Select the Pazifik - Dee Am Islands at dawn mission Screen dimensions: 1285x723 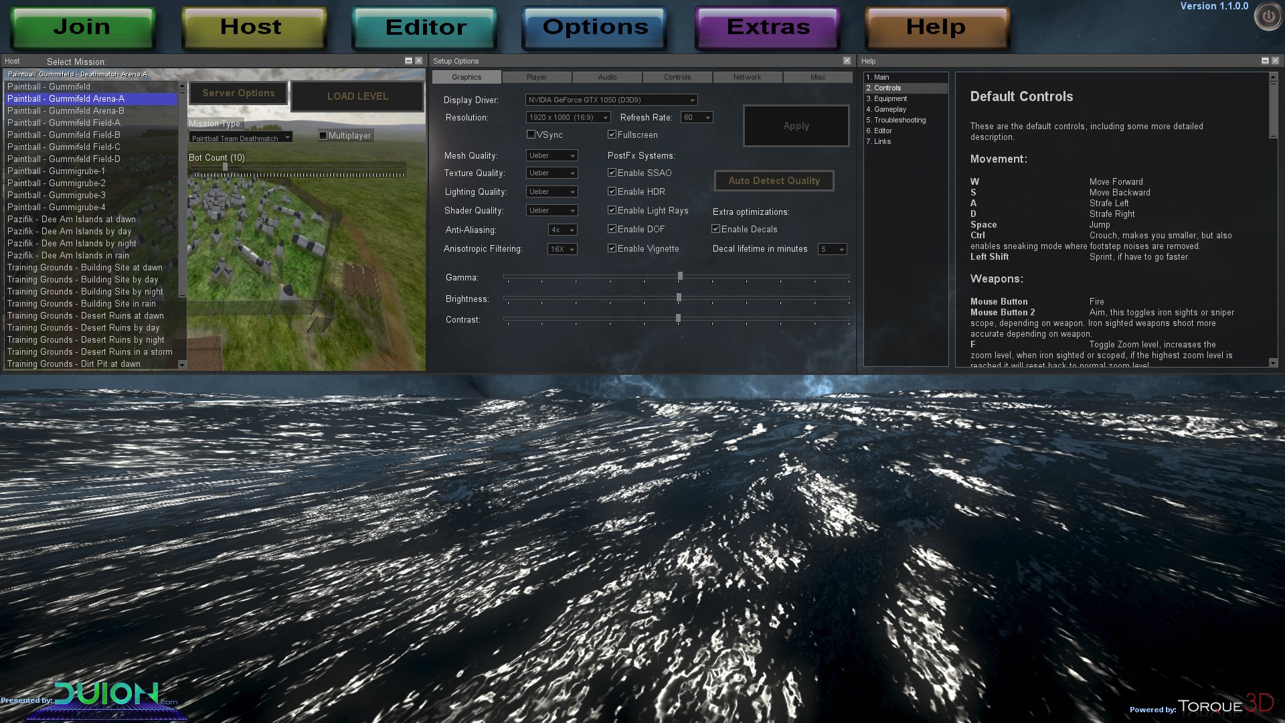[x=71, y=219]
